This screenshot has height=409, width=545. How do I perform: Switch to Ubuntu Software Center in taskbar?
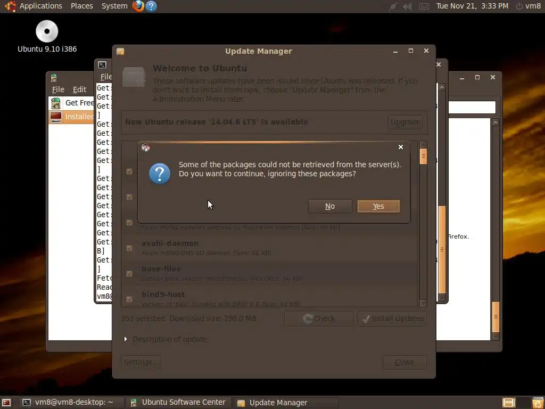pos(178,403)
